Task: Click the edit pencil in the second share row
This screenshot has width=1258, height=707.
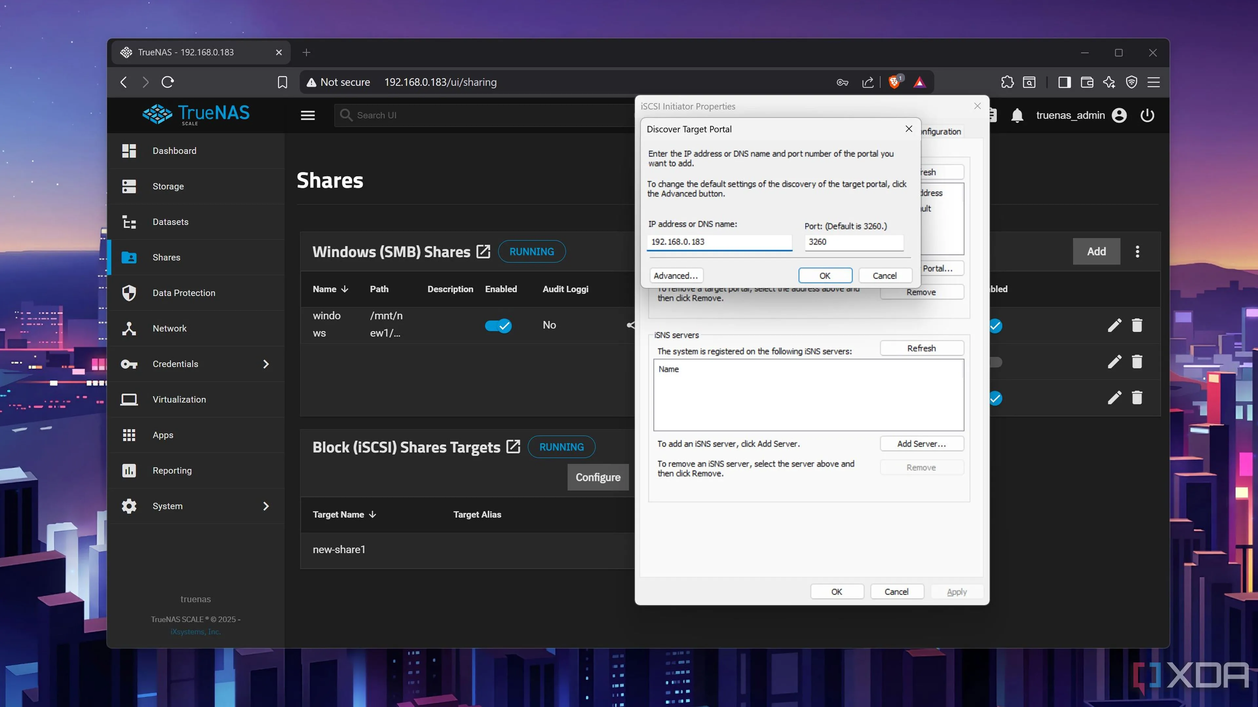Action: point(1115,362)
